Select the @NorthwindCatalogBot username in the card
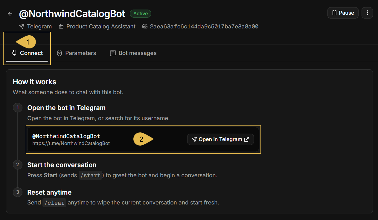Viewport: 378px width, 220px height. [66, 136]
